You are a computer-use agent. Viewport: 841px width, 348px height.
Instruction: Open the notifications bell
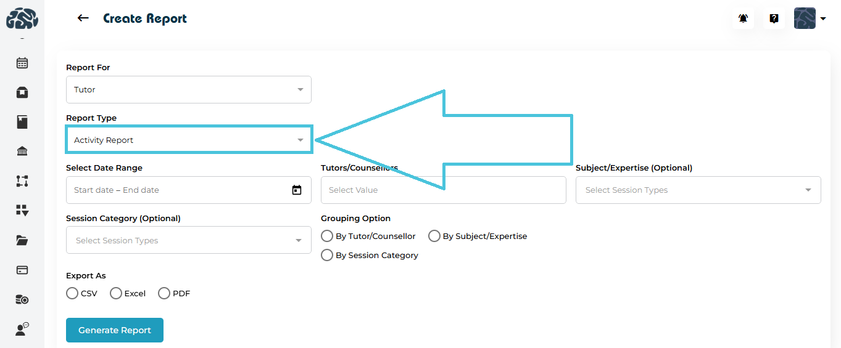743,18
